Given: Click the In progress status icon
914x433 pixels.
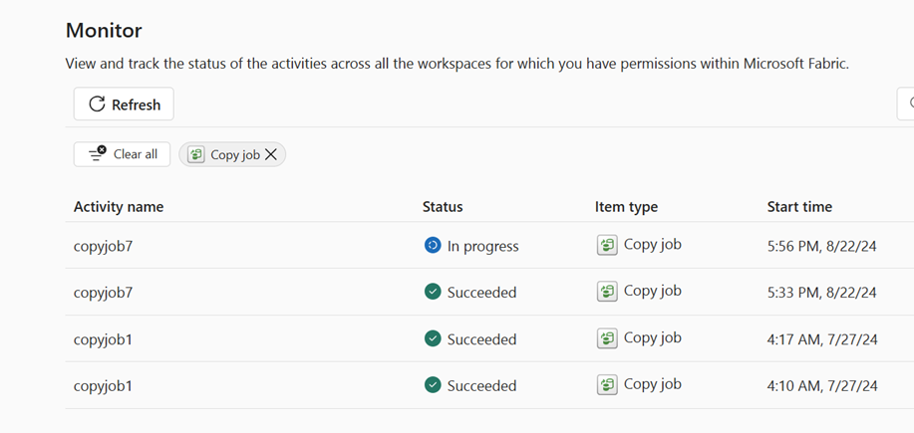Looking at the screenshot, I should coord(433,245).
